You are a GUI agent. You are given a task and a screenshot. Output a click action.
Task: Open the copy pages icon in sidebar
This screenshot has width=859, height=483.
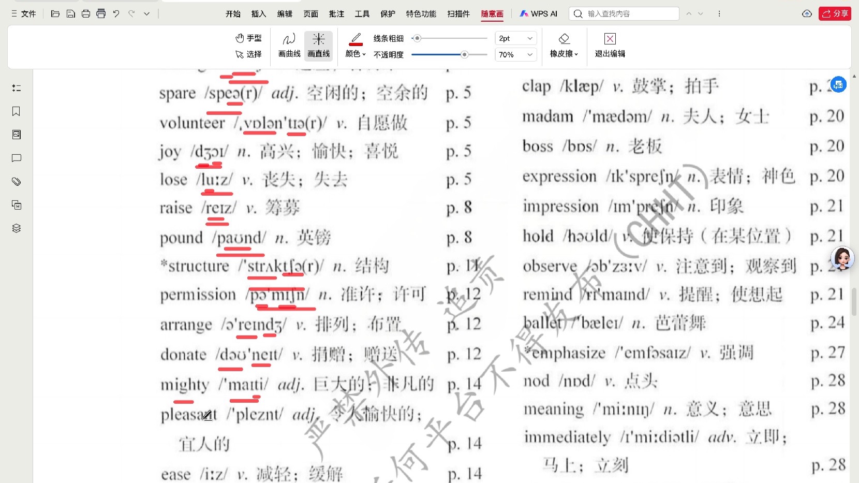17,205
